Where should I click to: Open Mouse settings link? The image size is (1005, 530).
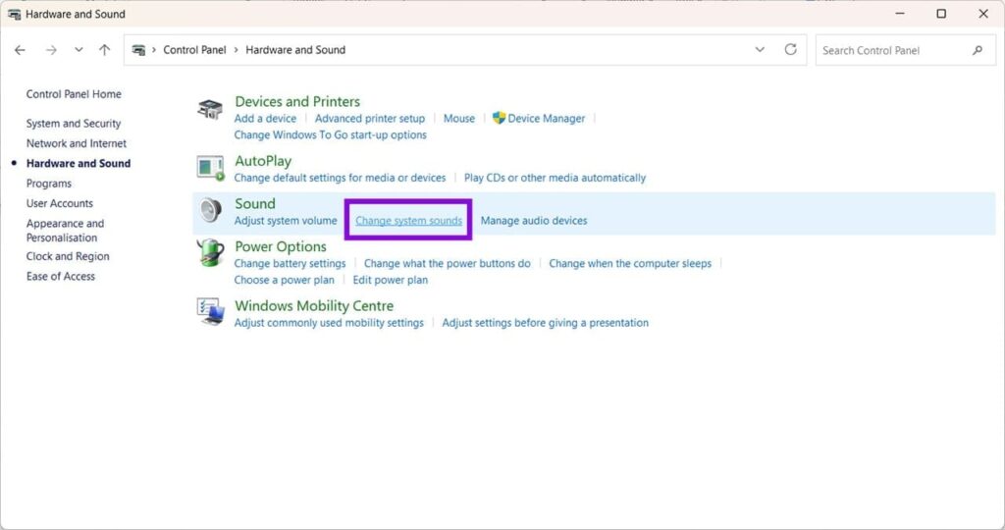(x=459, y=119)
